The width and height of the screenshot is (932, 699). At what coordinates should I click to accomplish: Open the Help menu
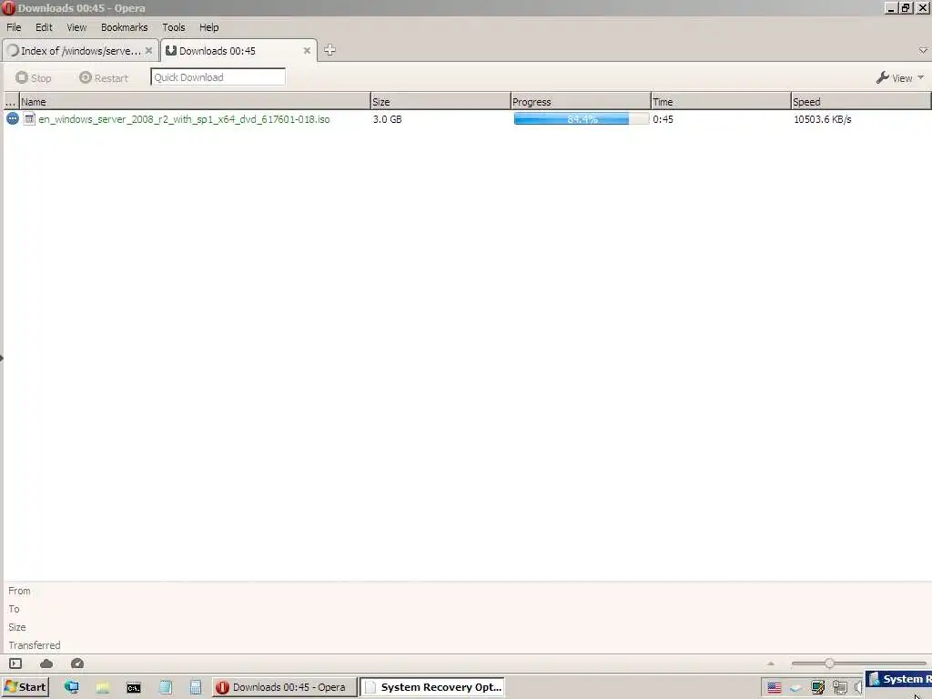click(208, 27)
